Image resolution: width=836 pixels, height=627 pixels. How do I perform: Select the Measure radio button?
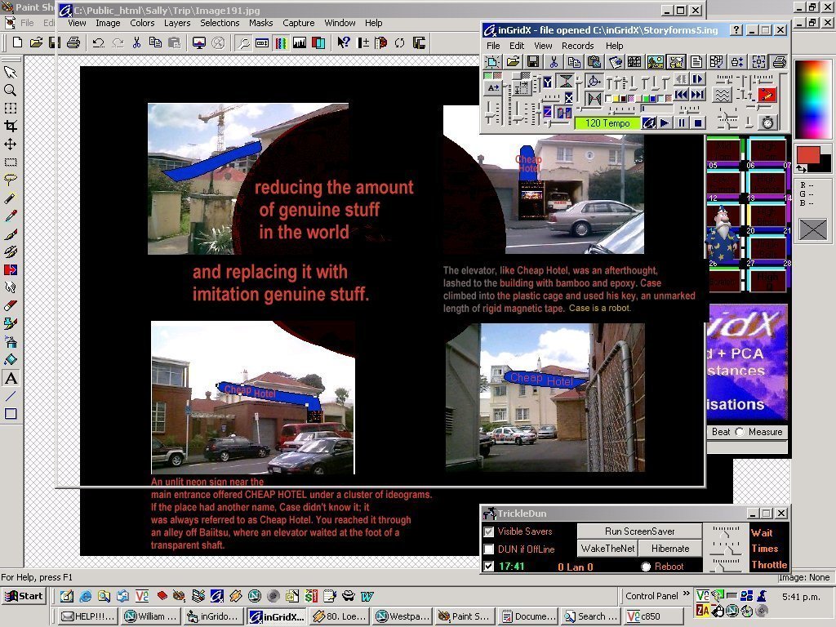(740, 432)
